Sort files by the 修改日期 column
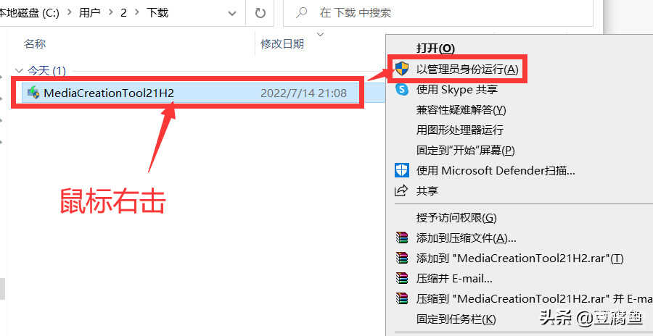This screenshot has width=653, height=336. (x=282, y=43)
